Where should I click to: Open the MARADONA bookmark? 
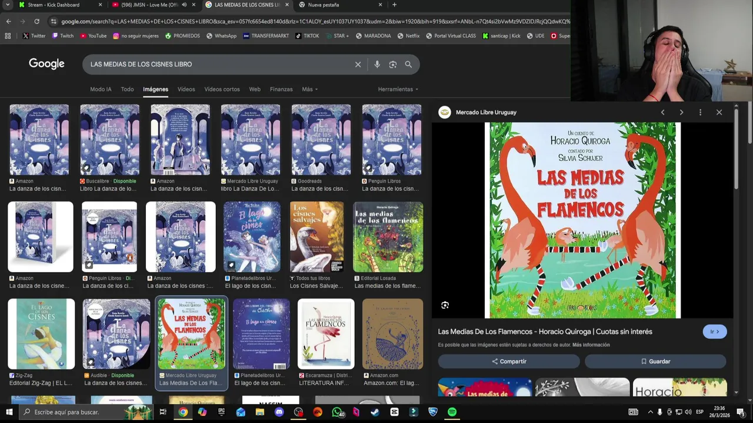(x=373, y=36)
